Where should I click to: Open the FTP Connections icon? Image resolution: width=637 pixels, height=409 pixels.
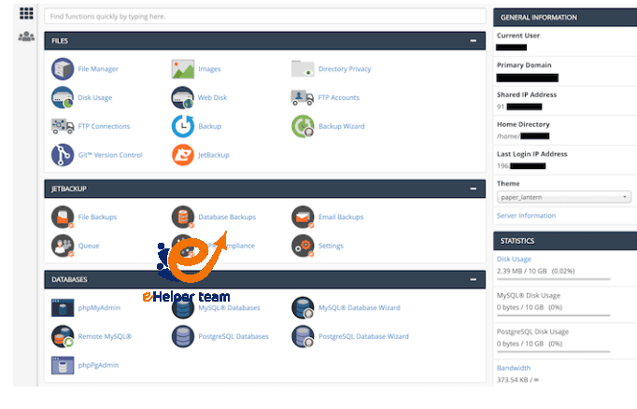pyautogui.click(x=63, y=126)
